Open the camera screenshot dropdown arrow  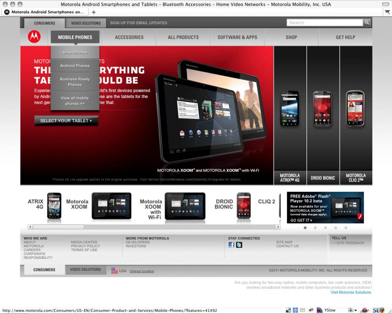(356, 310)
